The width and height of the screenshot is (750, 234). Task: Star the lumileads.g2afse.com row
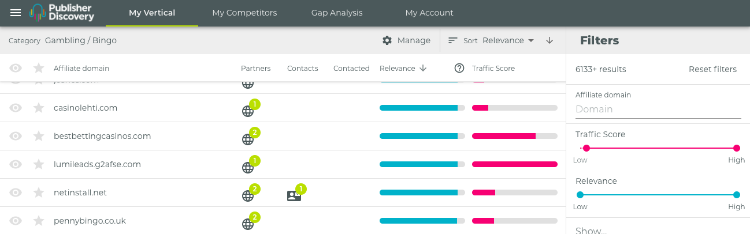tap(39, 164)
